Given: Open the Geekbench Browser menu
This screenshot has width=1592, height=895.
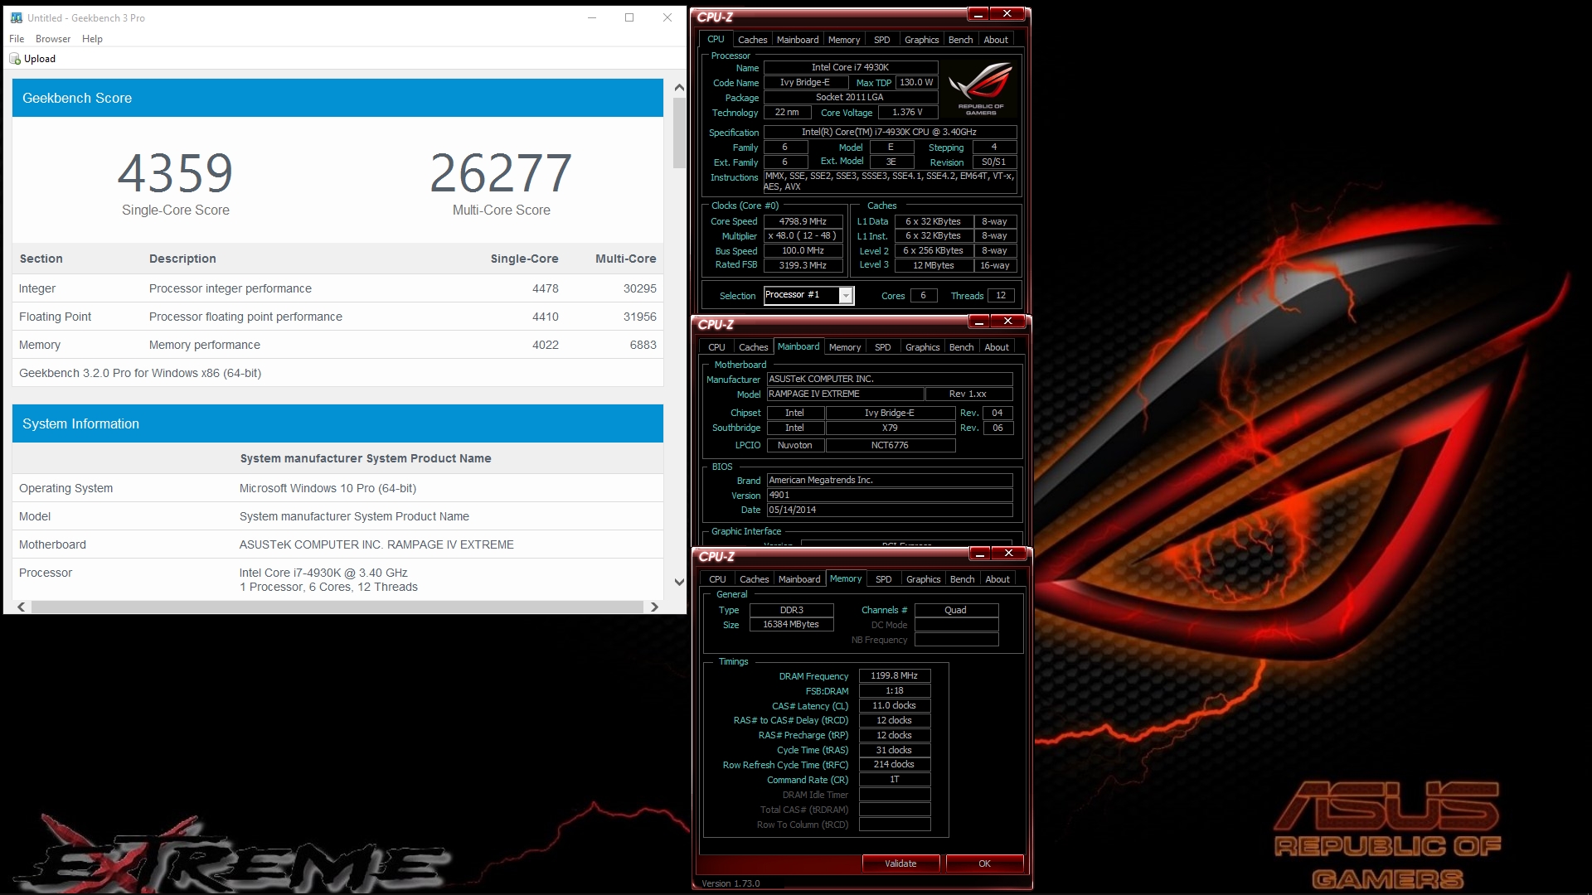Looking at the screenshot, I should click(53, 39).
